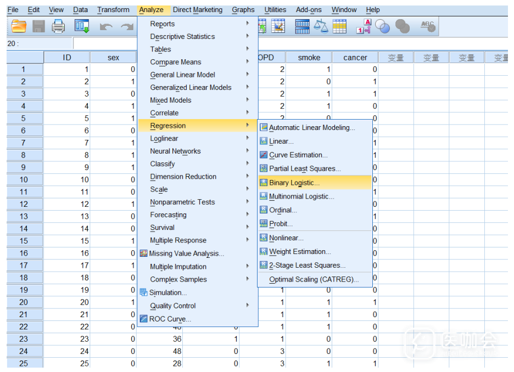Launch ROC Curve analysis
This screenshot has height=372, width=514.
[170, 319]
